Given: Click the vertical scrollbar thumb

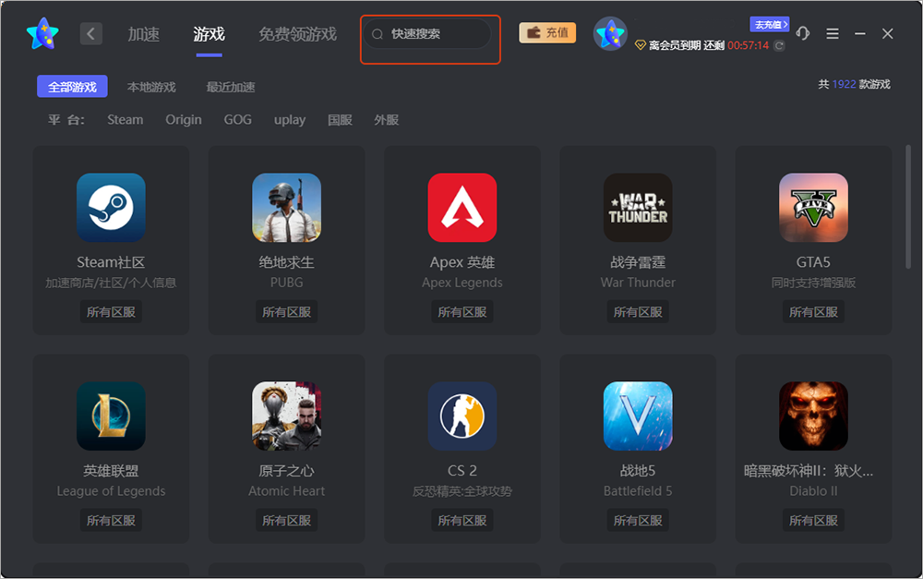Looking at the screenshot, I should click(x=908, y=206).
